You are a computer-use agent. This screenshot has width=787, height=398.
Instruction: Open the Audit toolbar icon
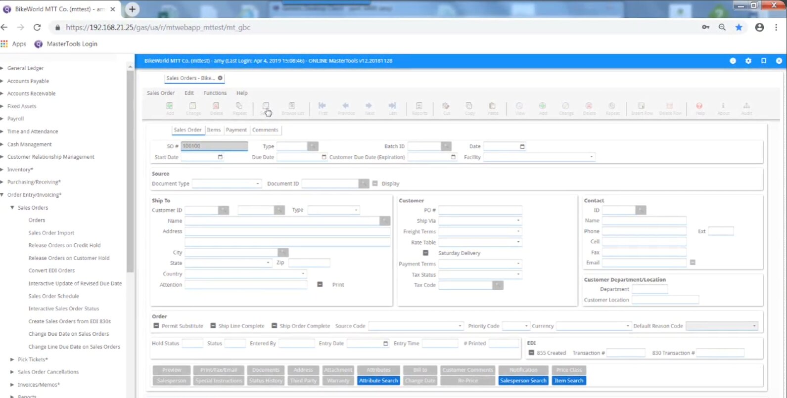click(x=746, y=108)
